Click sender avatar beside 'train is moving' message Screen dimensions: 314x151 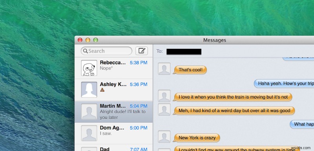coord(164,96)
